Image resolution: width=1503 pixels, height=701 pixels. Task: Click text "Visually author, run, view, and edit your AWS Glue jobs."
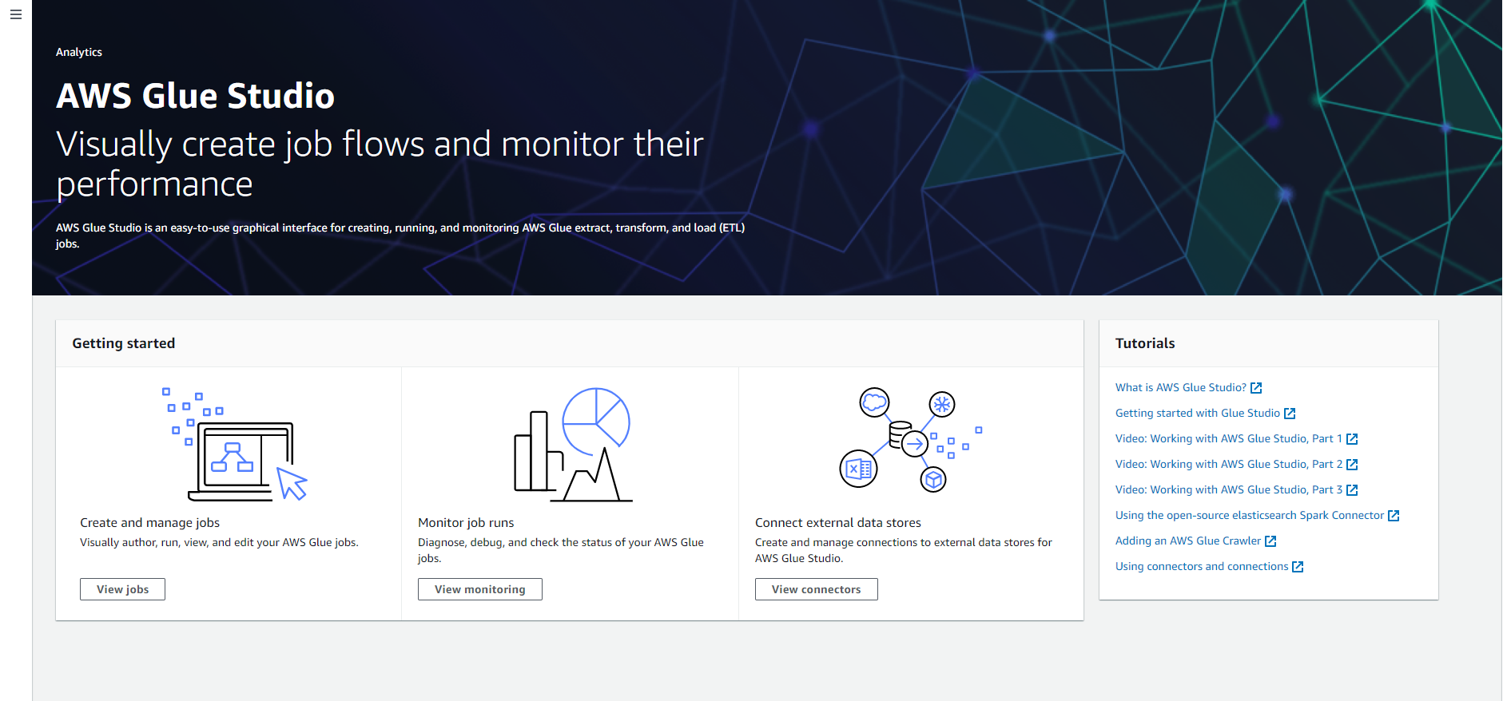tap(219, 542)
